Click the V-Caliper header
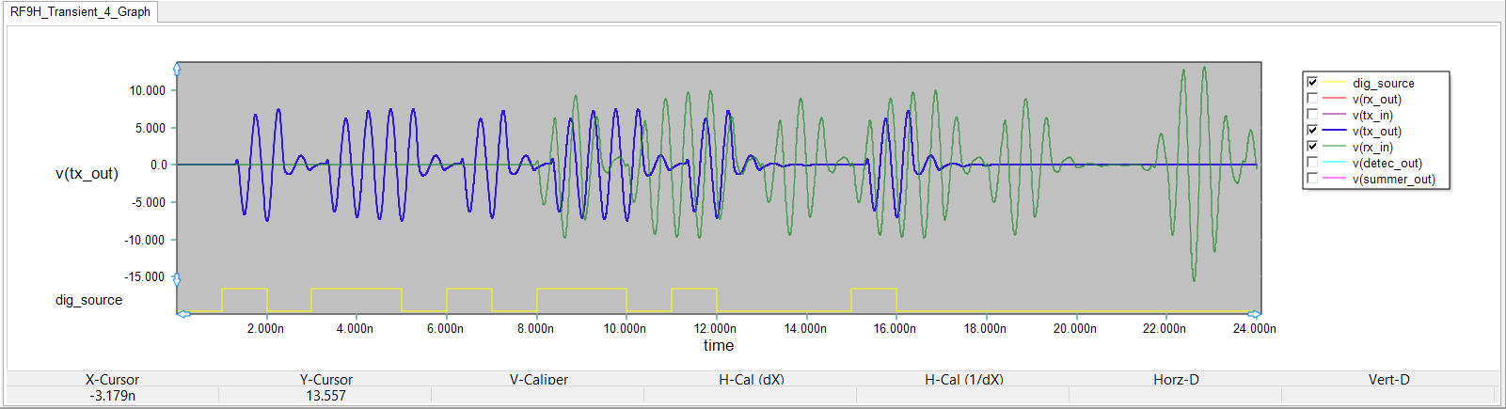This screenshot has width=1506, height=409. (x=539, y=380)
